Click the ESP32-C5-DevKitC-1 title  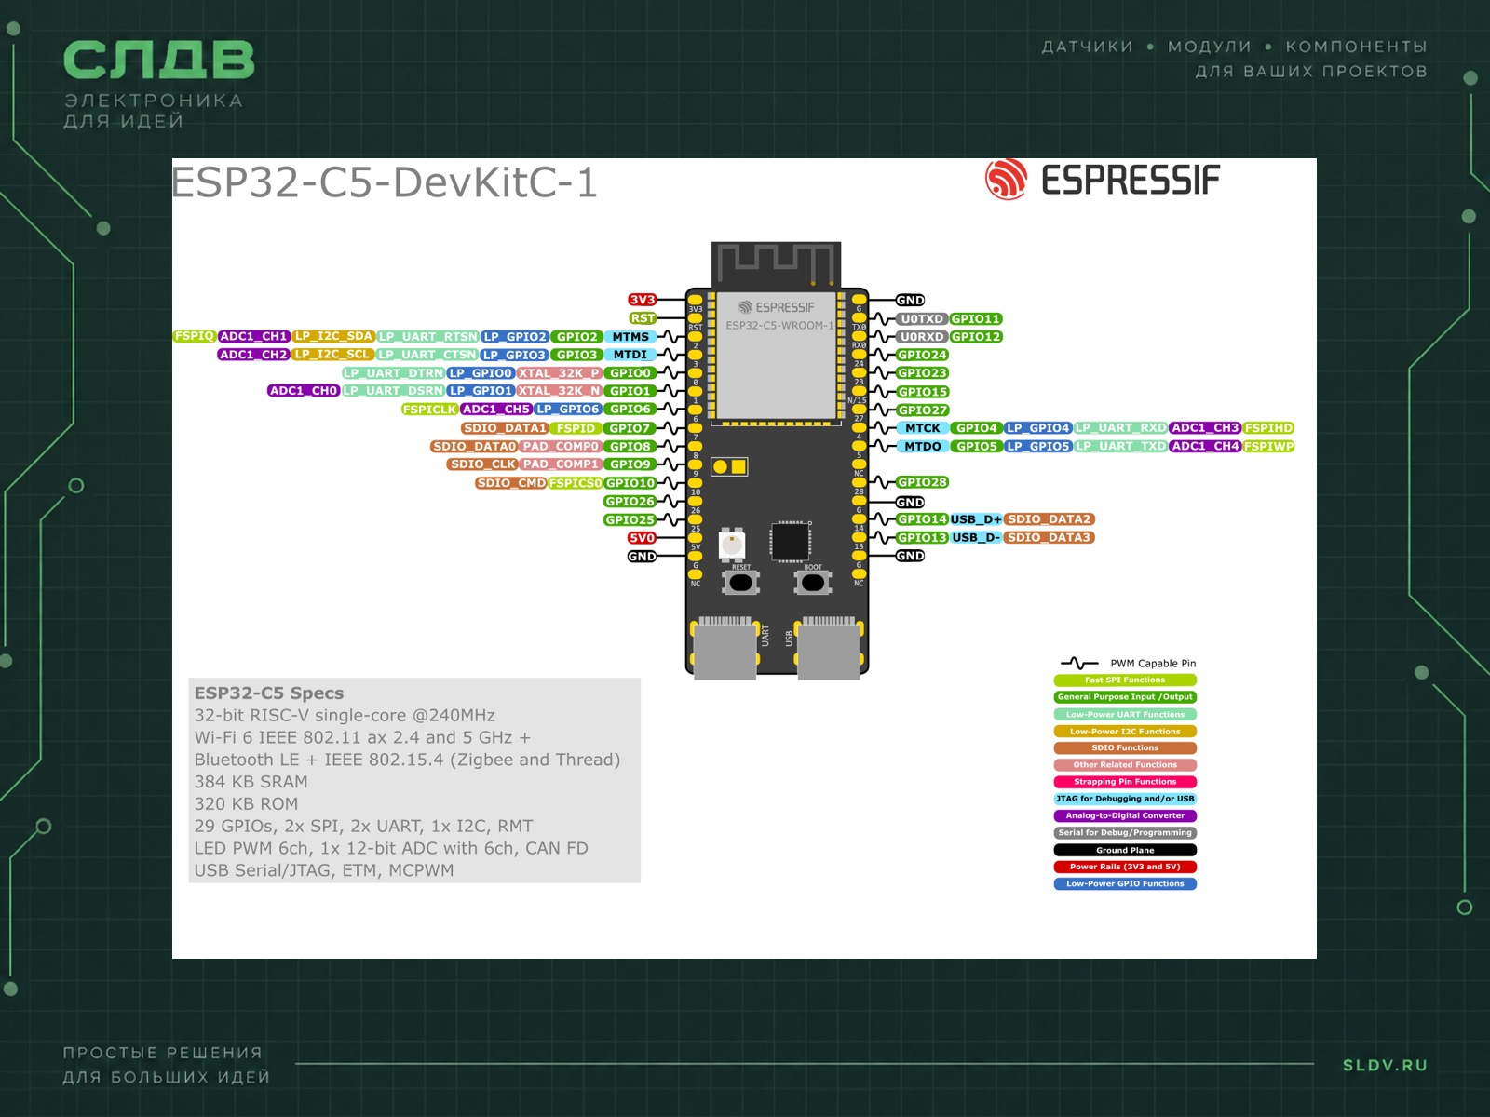(385, 182)
